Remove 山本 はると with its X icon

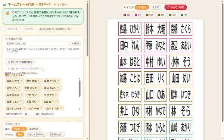coord(21,94)
